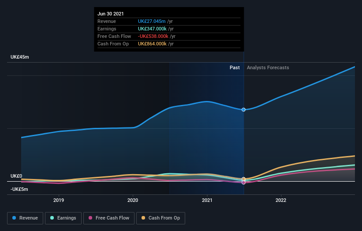Toggle the Earnings series in the legend

pyautogui.click(x=63, y=218)
